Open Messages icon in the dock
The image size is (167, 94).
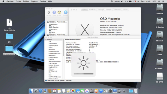78,91
